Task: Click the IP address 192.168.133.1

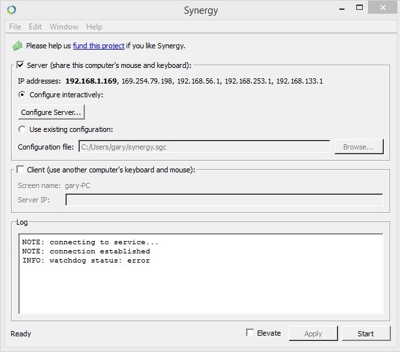Action: 300,81
